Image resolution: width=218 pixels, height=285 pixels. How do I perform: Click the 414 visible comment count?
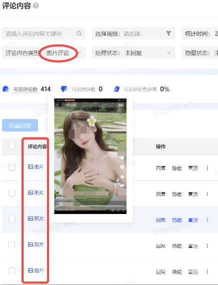click(x=45, y=89)
